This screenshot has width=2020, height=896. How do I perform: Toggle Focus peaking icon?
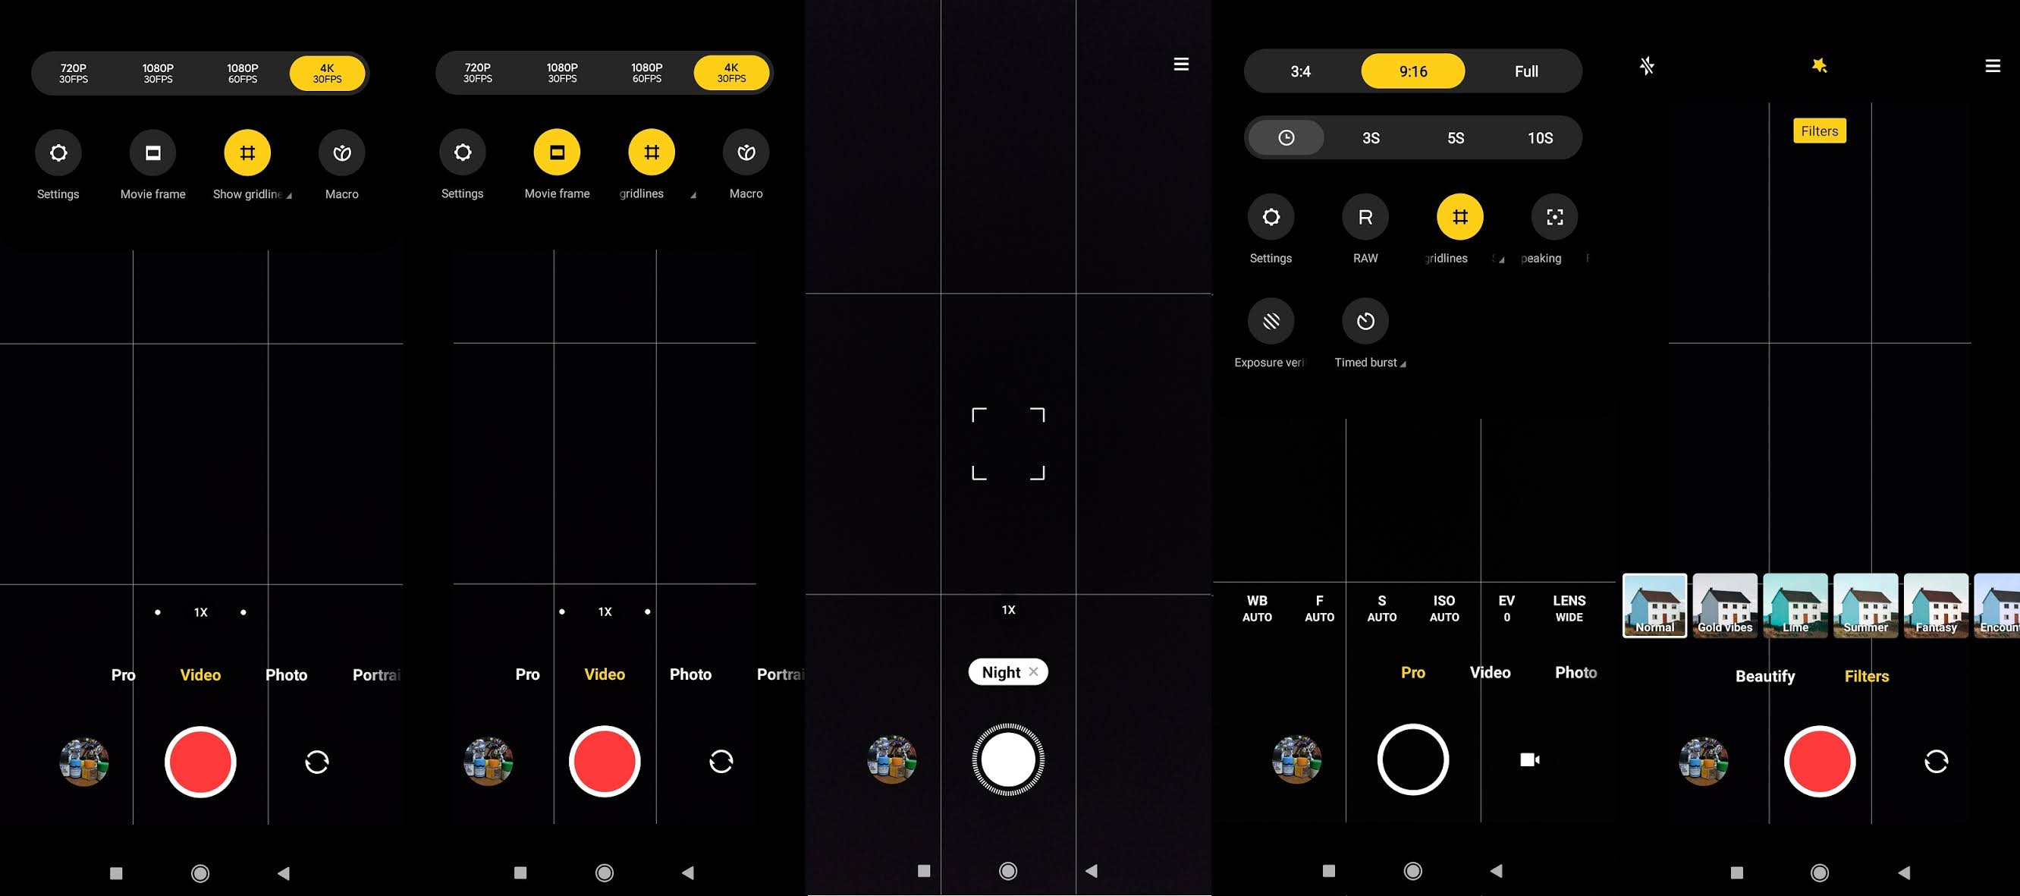pos(1553,216)
